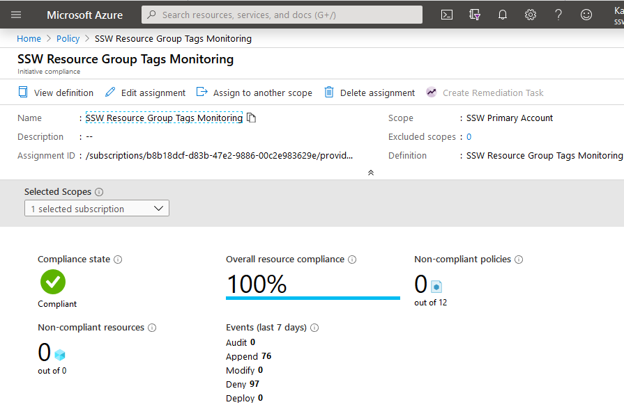Click Edit assignment

point(145,93)
